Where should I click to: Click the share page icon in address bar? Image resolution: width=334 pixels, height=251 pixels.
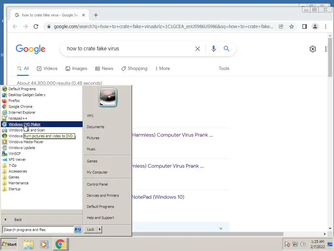click(281, 26)
